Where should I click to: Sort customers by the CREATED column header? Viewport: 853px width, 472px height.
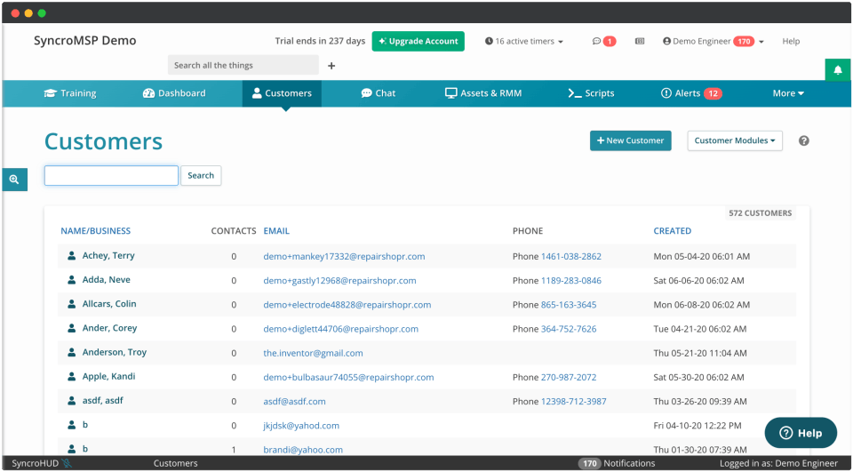[x=673, y=231]
